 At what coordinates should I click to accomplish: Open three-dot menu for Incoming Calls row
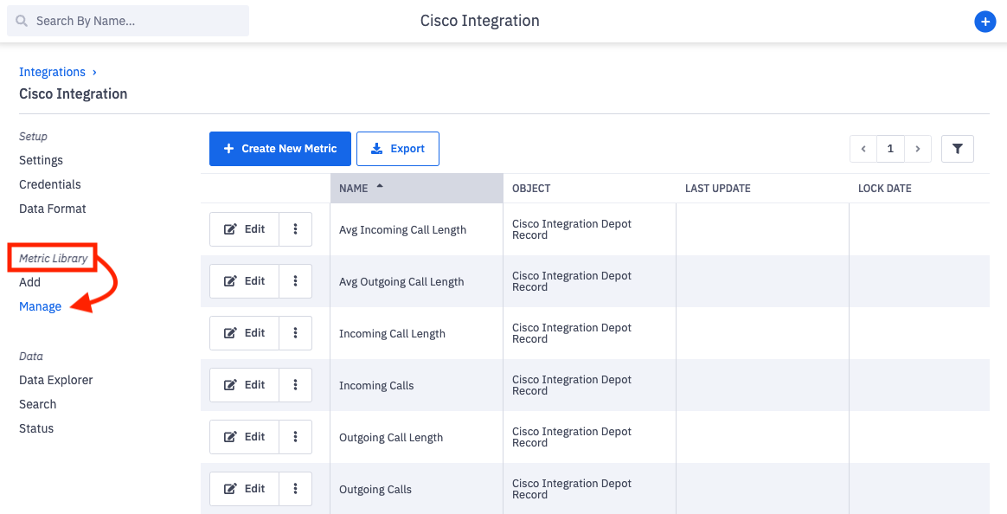296,385
